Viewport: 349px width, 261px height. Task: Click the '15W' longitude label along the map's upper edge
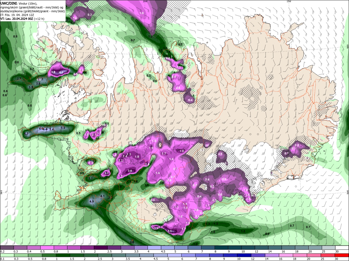[289, 1]
